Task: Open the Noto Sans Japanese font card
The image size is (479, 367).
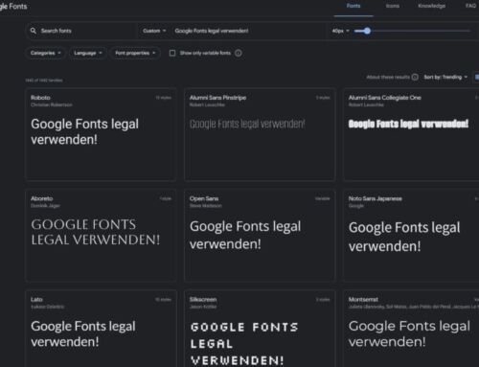Action: [411, 236]
